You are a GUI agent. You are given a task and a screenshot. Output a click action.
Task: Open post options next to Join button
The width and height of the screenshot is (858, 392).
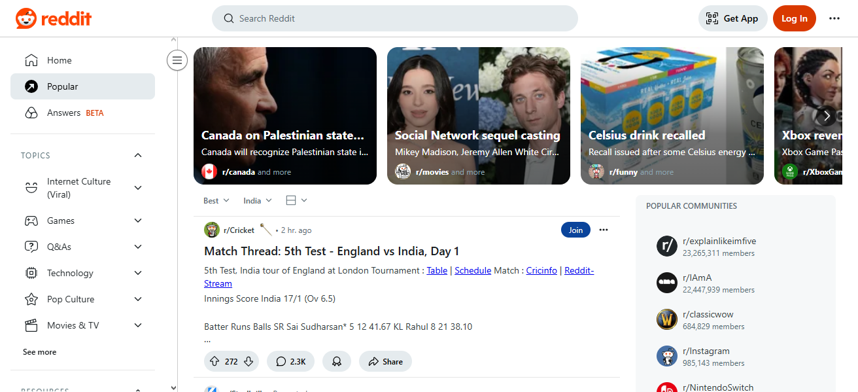coord(604,230)
